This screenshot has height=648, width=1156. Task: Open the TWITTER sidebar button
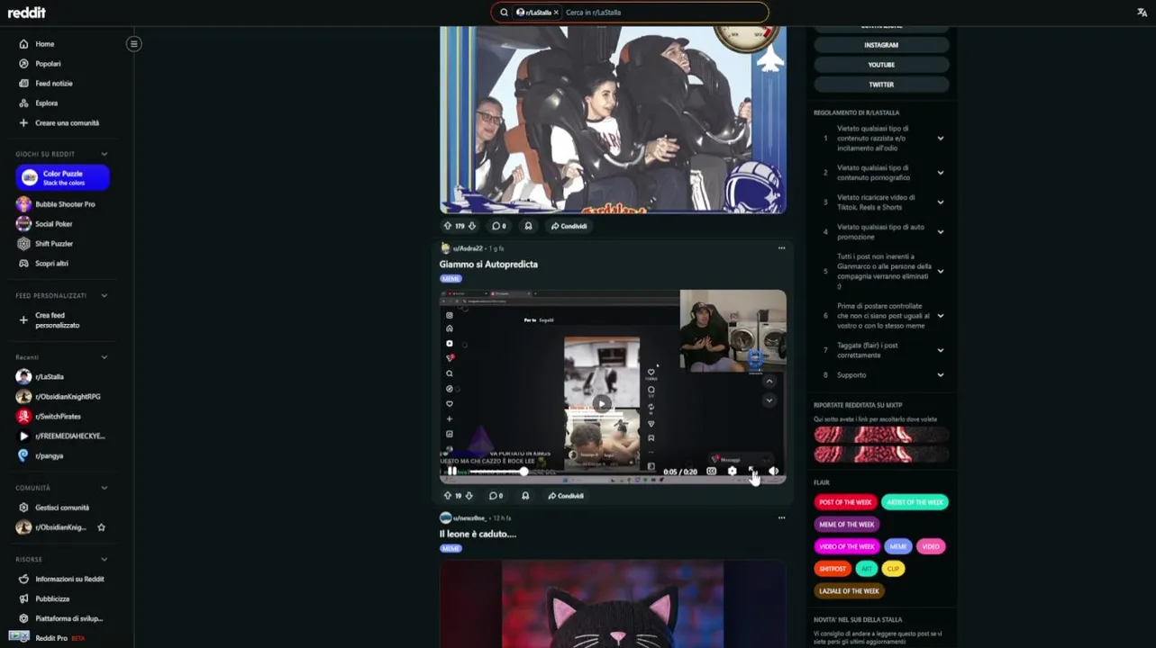(x=881, y=85)
